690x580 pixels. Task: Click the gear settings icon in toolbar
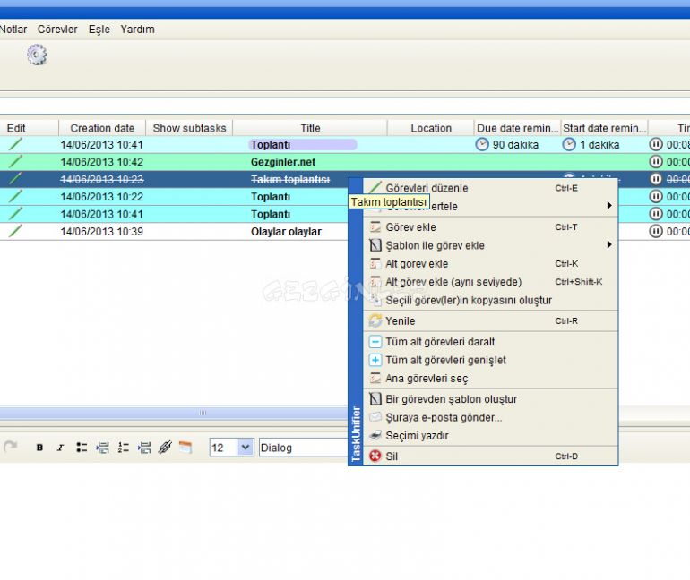37,55
